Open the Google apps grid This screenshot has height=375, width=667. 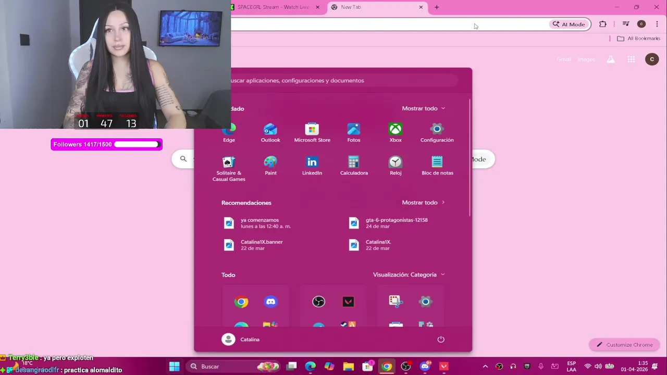631,59
